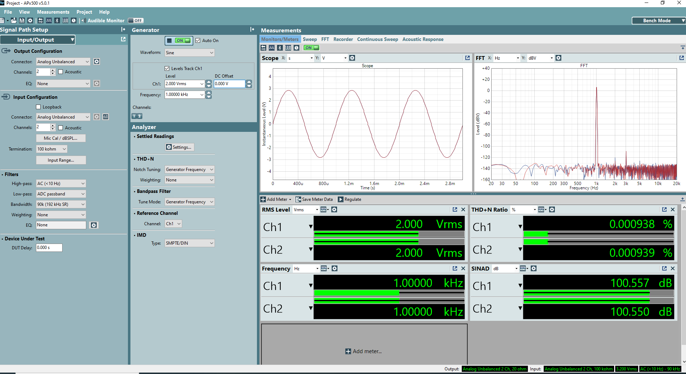
Task: Click Bluetooth icon in main toolbar
Action: tap(57, 20)
